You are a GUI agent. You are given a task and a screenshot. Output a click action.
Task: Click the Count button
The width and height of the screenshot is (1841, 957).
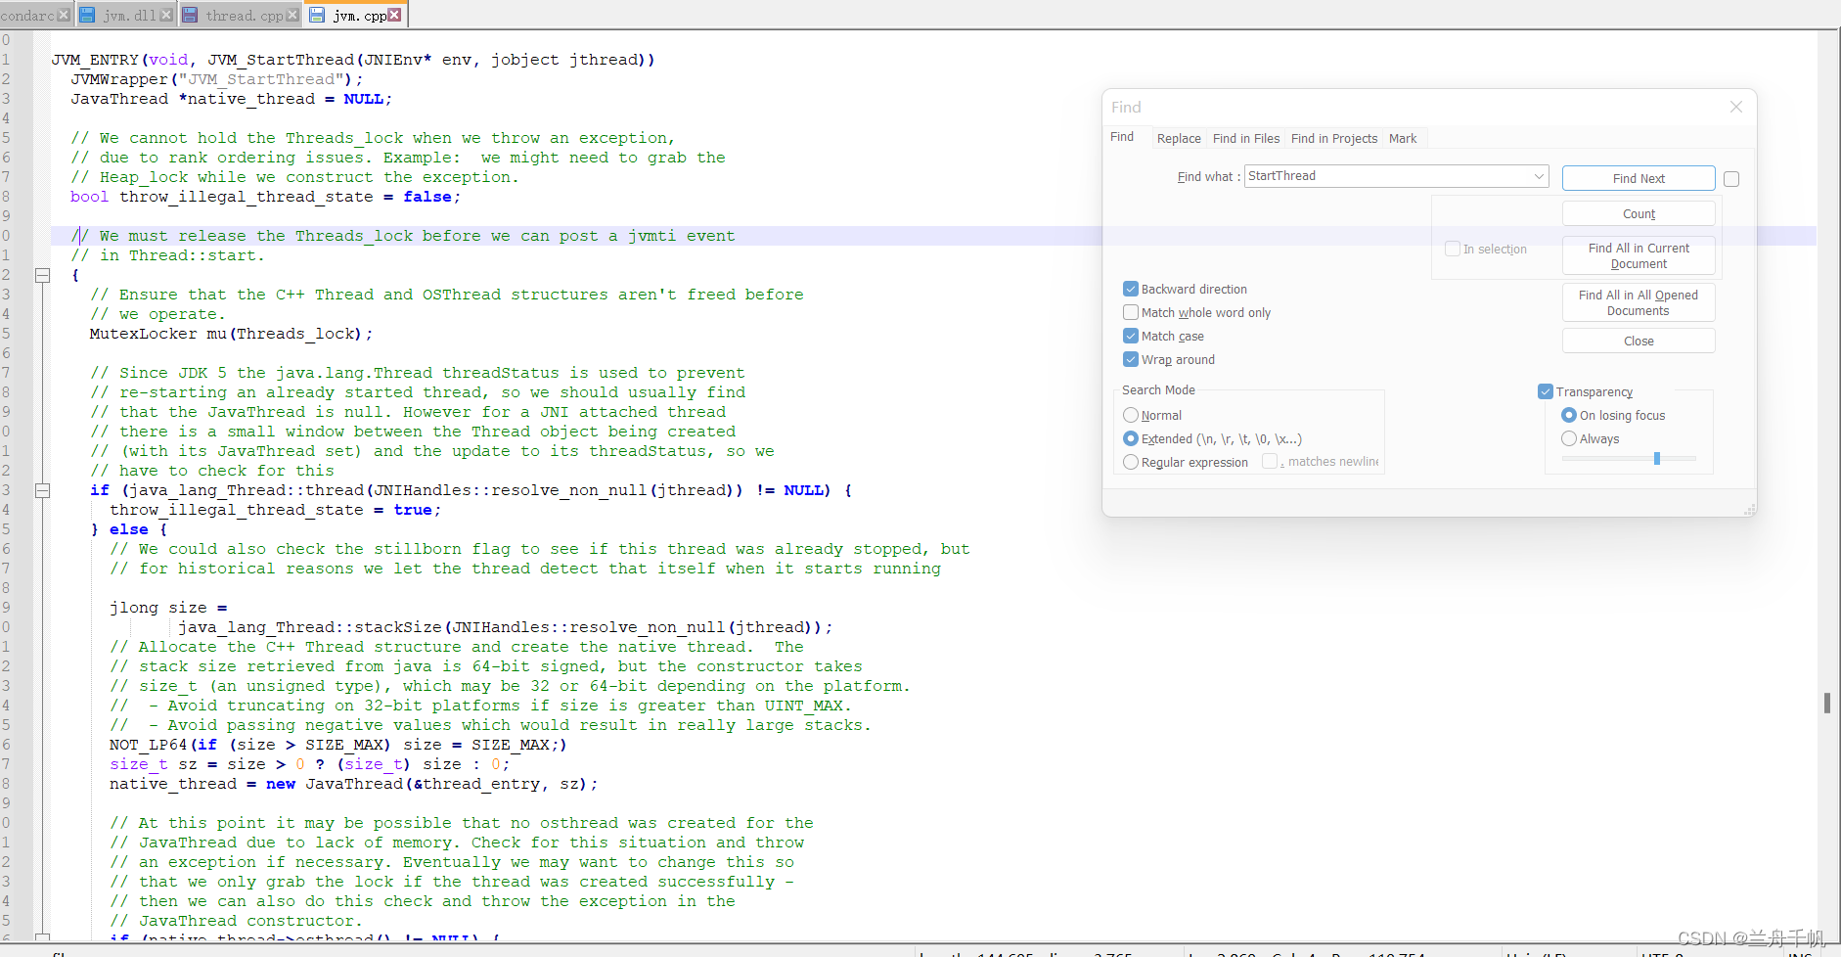[x=1639, y=213]
